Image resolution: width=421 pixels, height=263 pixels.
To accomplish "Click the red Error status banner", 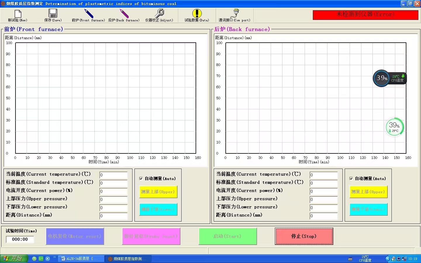I will 365,15.
